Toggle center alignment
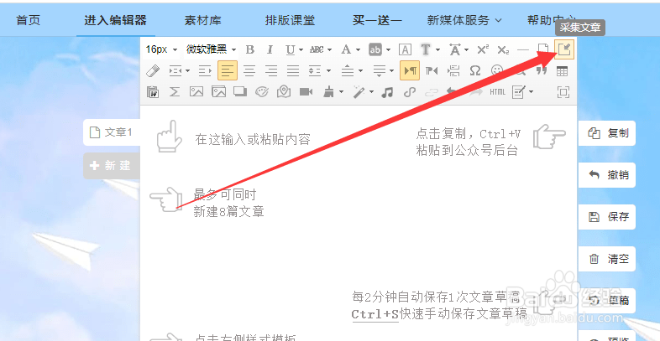This screenshot has height=341, width=660. coord(249,70)
